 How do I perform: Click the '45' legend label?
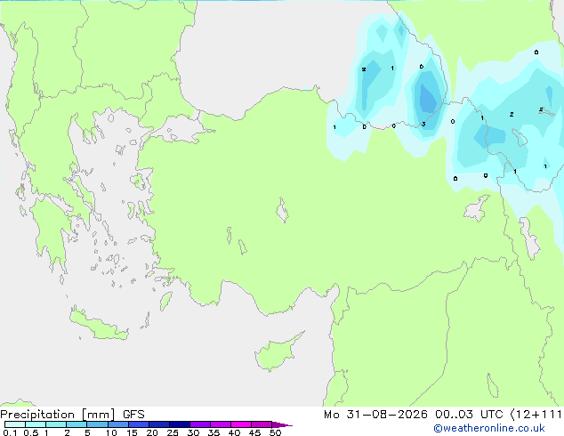(254, 432)
